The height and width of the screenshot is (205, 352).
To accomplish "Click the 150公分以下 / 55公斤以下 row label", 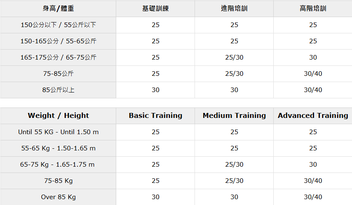I will coord(58,25).
